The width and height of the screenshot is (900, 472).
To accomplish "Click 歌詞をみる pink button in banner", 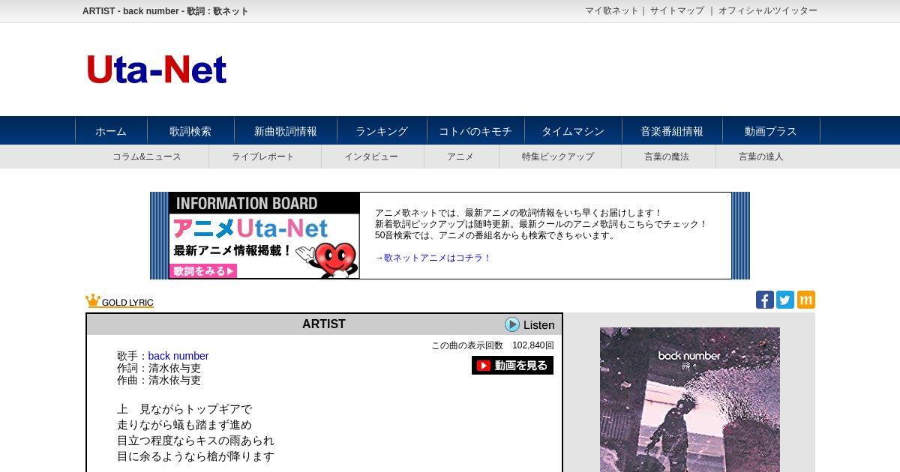I will (x=204, y=270).
